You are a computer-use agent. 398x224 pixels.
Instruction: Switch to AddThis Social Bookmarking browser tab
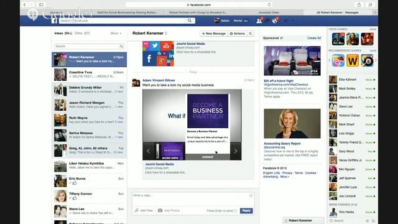click(127, 12)
